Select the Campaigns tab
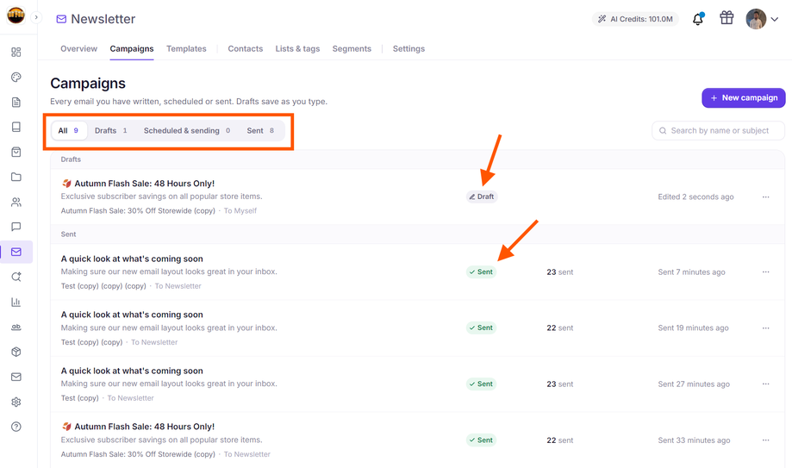 click(132, 48)
